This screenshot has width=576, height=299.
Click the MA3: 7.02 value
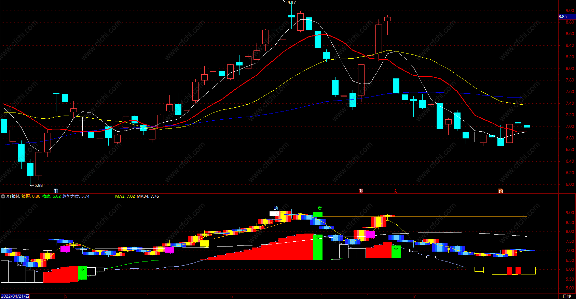125,196
